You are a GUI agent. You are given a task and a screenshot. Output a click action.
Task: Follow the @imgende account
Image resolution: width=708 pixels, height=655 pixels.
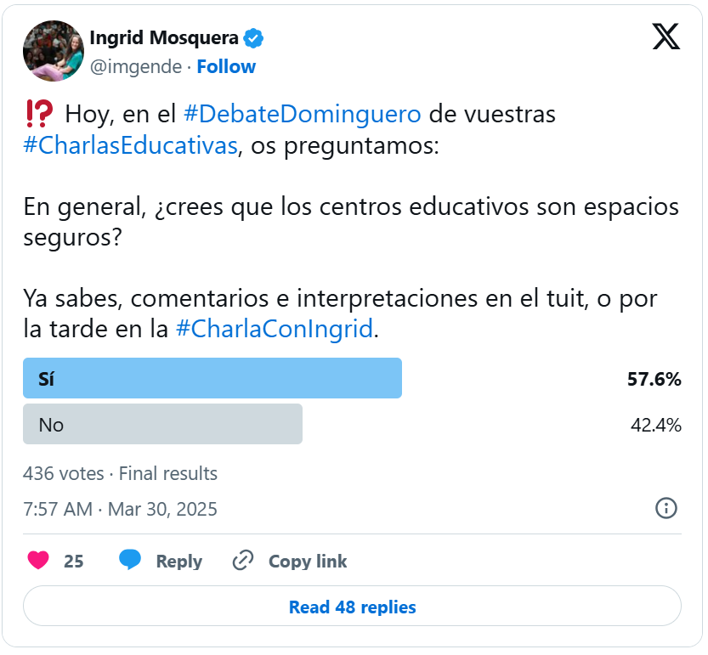pos(226,66)
